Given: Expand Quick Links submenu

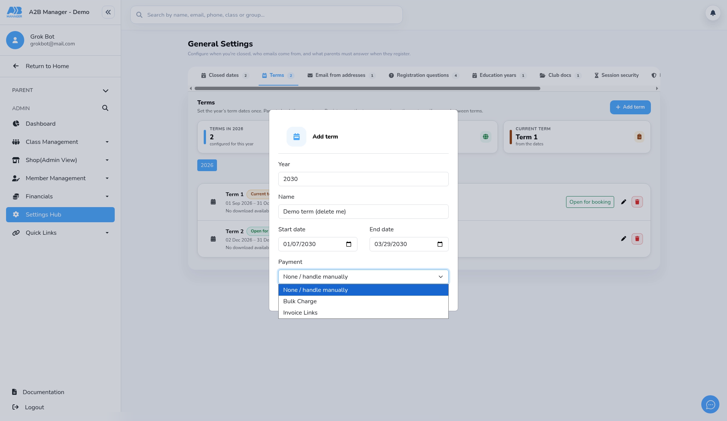Looking at the screenshot, I should pos(107,233).
